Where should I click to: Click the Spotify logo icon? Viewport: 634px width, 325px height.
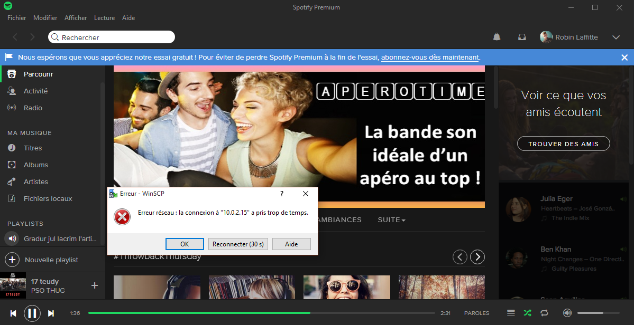click(x=8, y=6)
